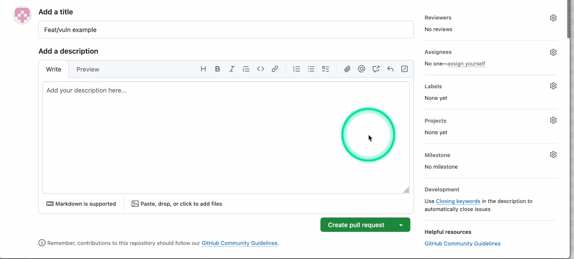Open the Closing keywords link
This screenshot has width=574, height=259.
click(x=458, y=201)
